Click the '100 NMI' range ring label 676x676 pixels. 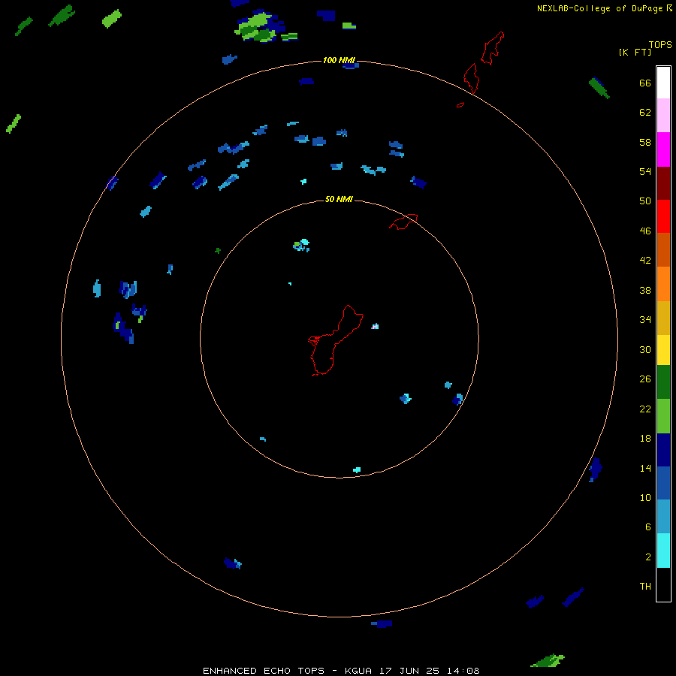coord(339,60)
